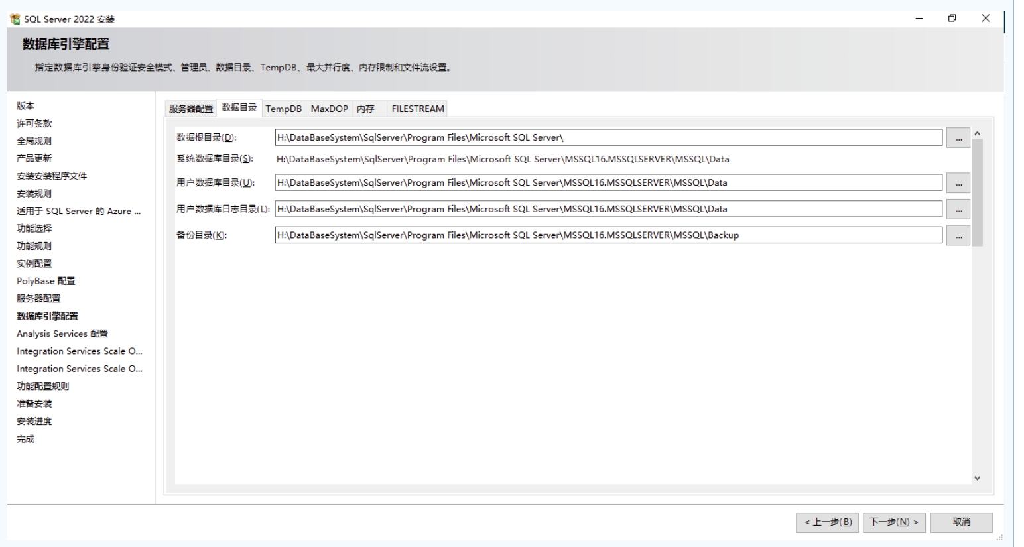This screenshot has width=1024, height=547.
Task: Select the 功能配置规则 step
Action: point(42,386)
